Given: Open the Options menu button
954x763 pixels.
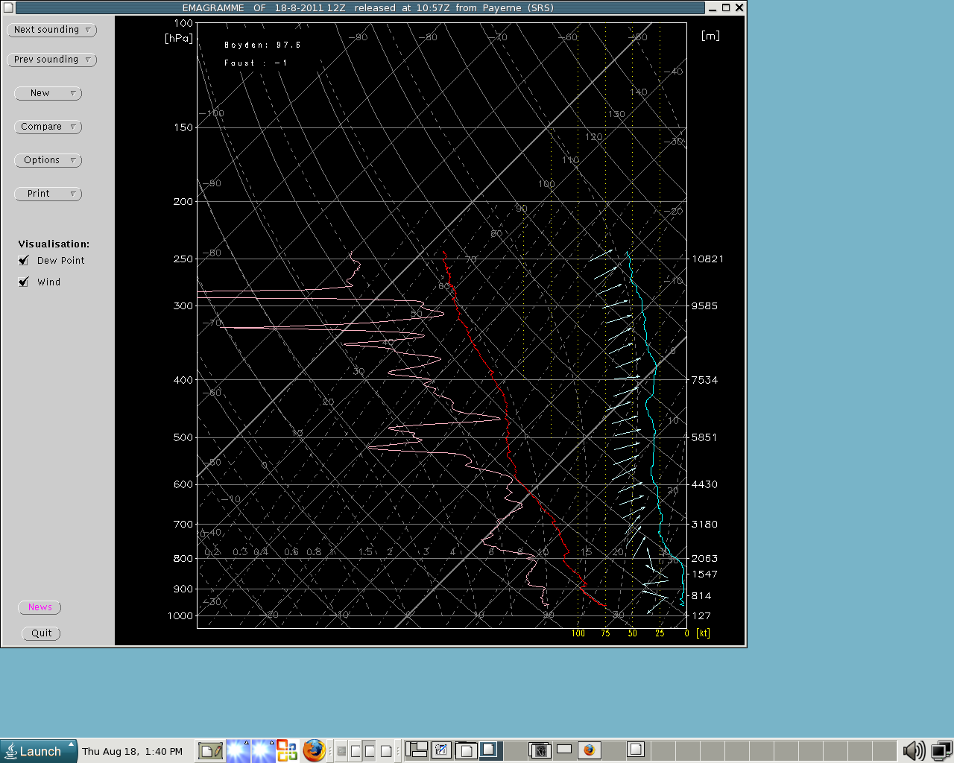Looking at the screenshot, I should click(48, 160).
